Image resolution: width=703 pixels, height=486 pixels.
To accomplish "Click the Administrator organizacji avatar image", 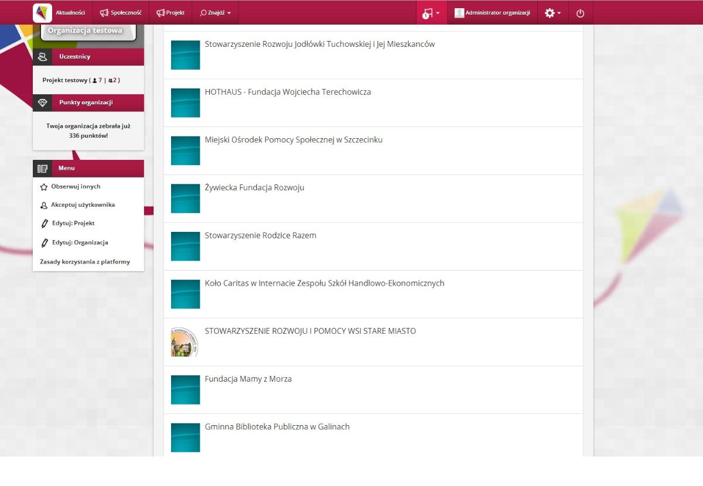I will (x=459, y=13).
